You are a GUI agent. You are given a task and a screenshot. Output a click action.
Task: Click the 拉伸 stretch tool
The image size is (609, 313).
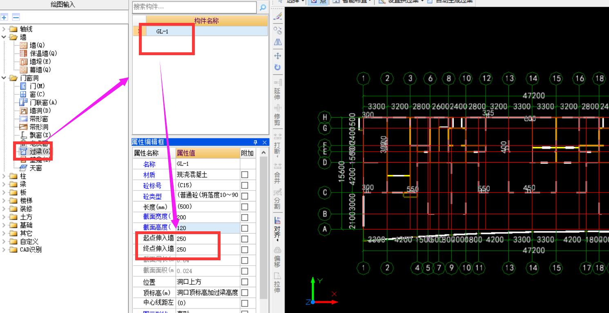[x=278, y=282]
